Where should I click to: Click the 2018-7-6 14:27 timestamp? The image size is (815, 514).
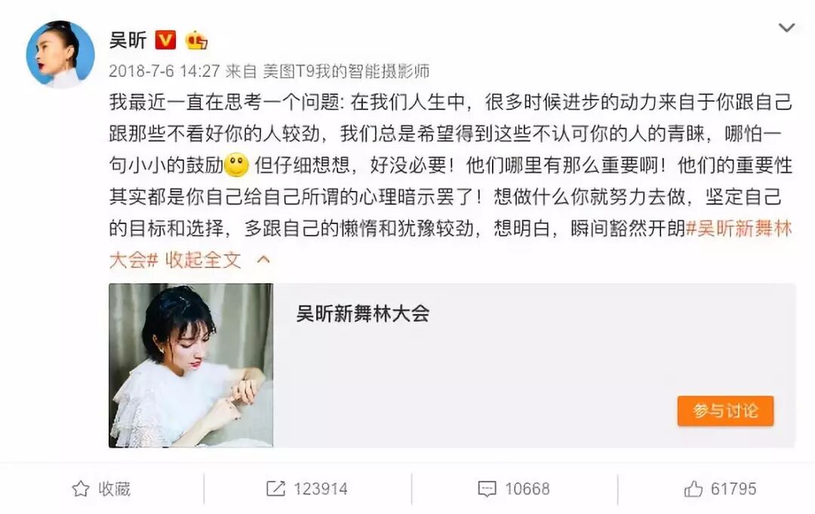click(165, 71)
